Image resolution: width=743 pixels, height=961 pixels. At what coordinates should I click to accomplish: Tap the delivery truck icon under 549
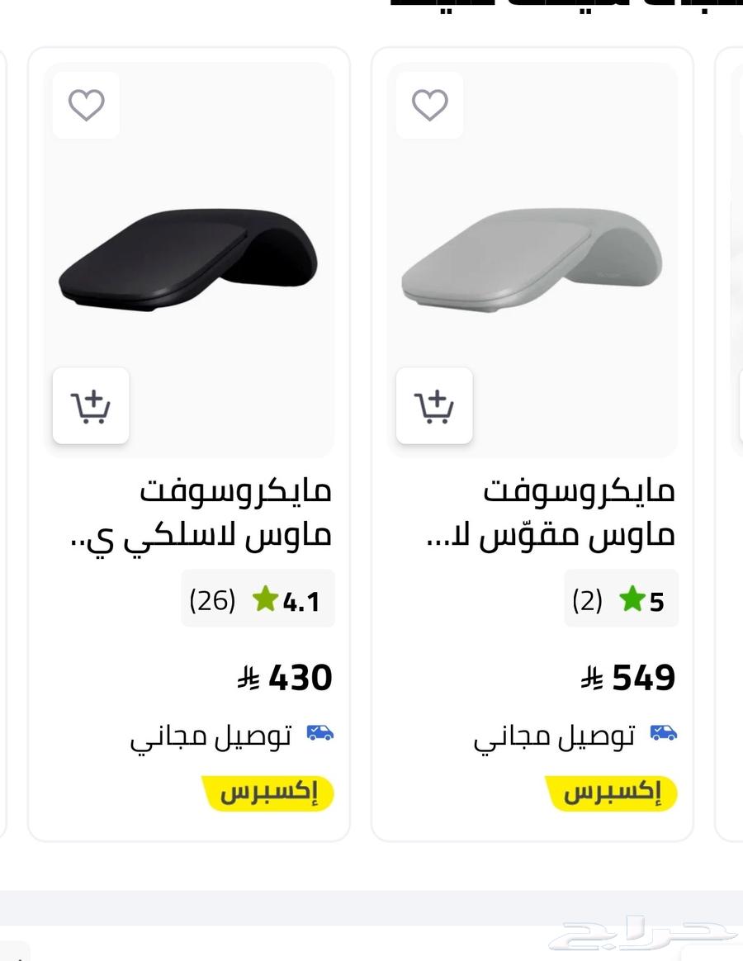click(664, 732)
